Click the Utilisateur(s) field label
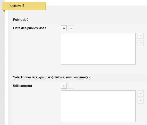Viewport: 147px width, 125px height. [22, 86]
